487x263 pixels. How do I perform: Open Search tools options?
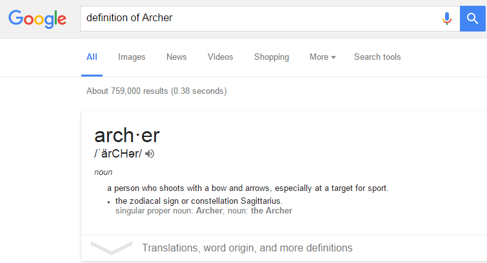point(377,57)
